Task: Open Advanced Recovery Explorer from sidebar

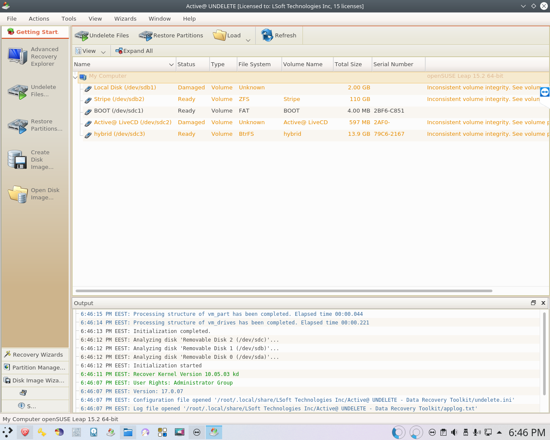Action: [x=35, y=56]
